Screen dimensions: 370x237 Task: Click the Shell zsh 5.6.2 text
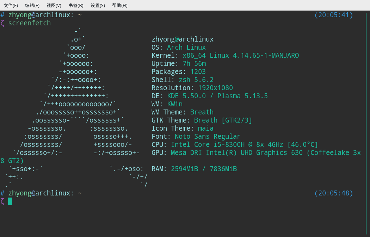196,80
